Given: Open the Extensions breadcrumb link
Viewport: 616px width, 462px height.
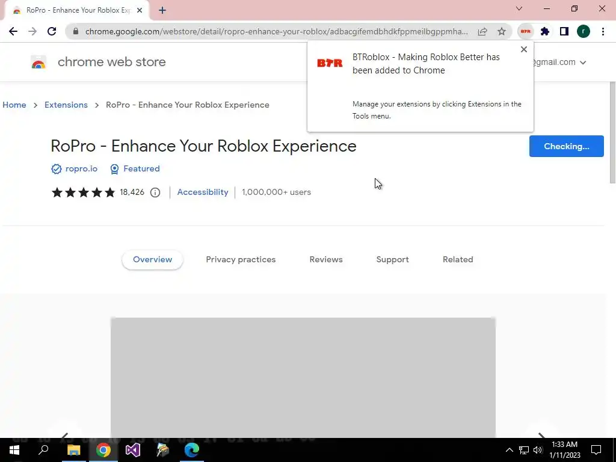Looking at the screenshot, I should click(x=66, y=105).
